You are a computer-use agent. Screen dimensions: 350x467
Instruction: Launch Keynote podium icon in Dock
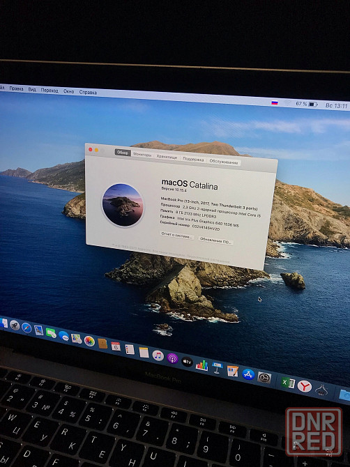coord(217,368)
